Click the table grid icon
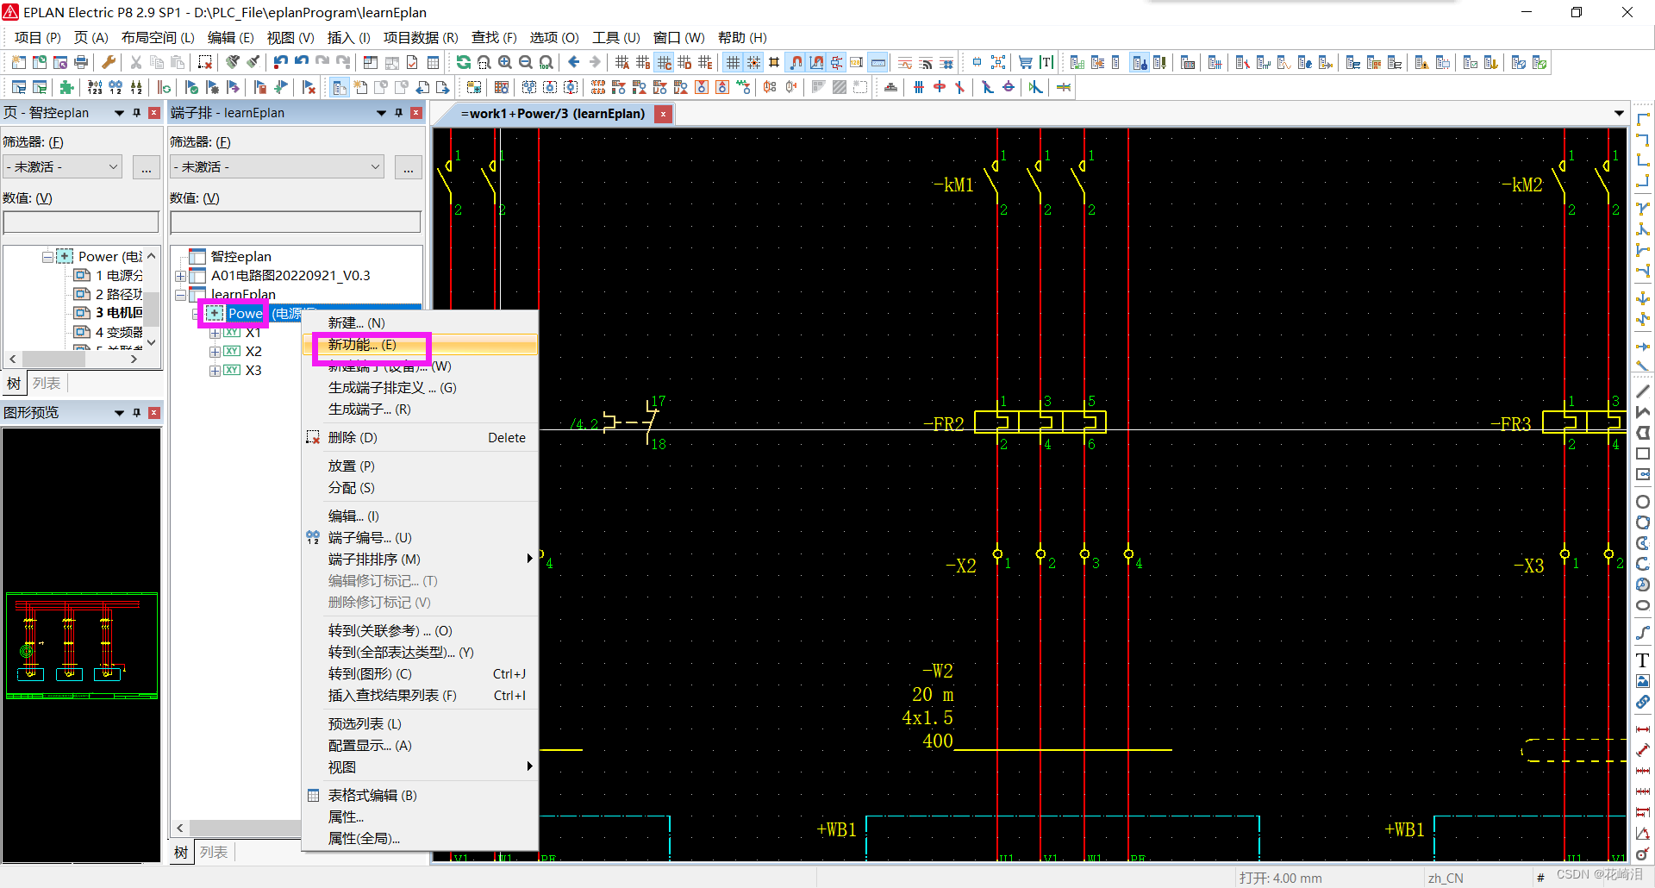 click(x=434, y=62)
